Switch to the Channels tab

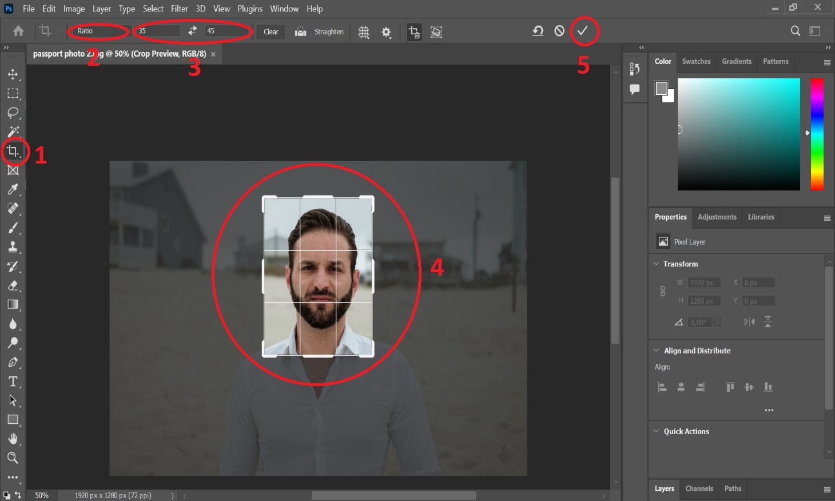point(699,489)
